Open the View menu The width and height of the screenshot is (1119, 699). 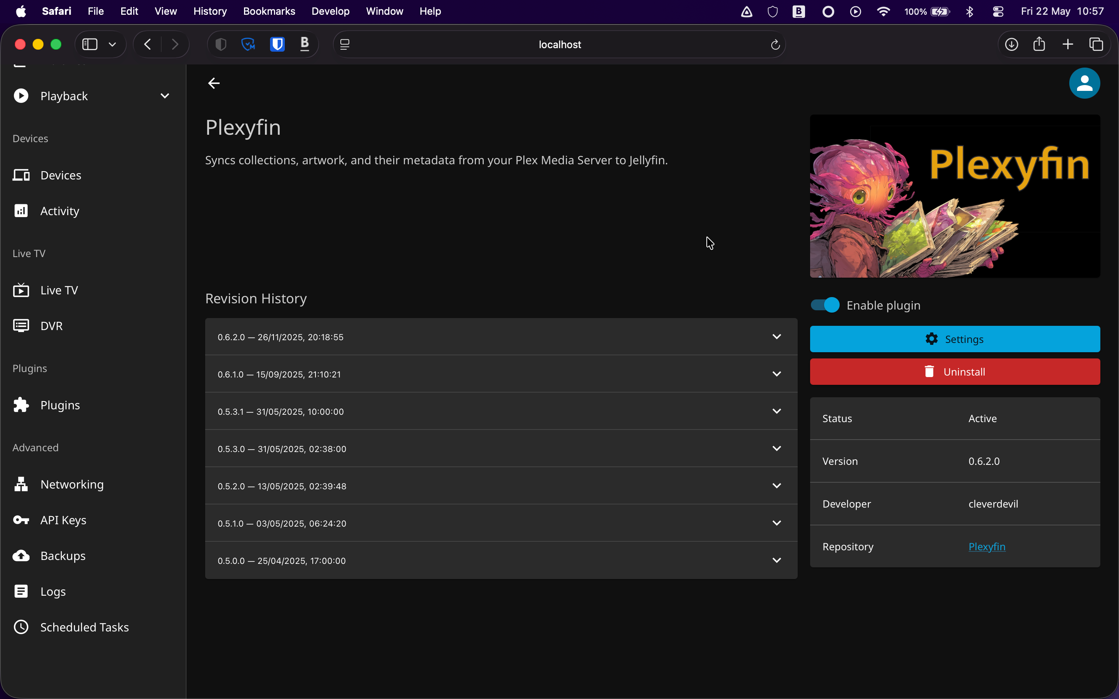(x=166, y=11)
